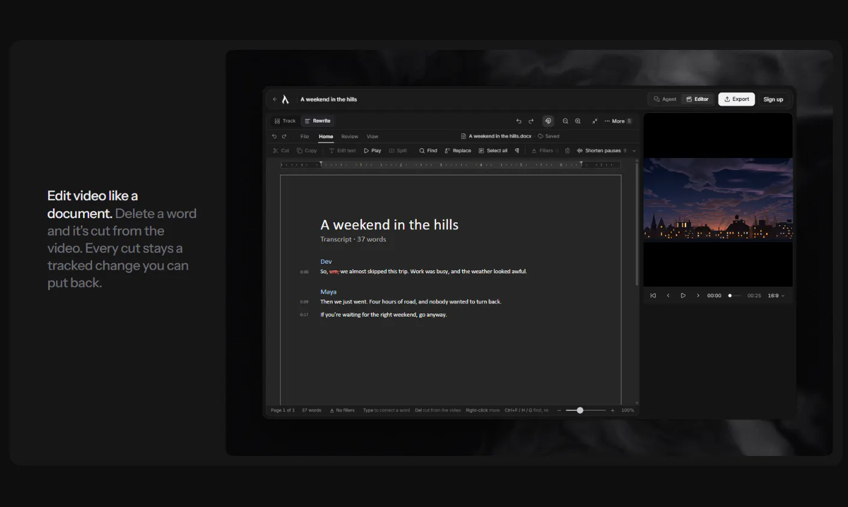Screen dimensions: 848x507
Task: Click the video progress slider handle
Action: pos(730,296)
